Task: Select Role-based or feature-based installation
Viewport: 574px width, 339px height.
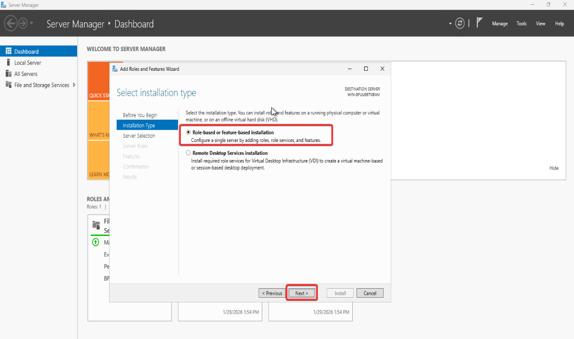Action: (x=188, y=132)
